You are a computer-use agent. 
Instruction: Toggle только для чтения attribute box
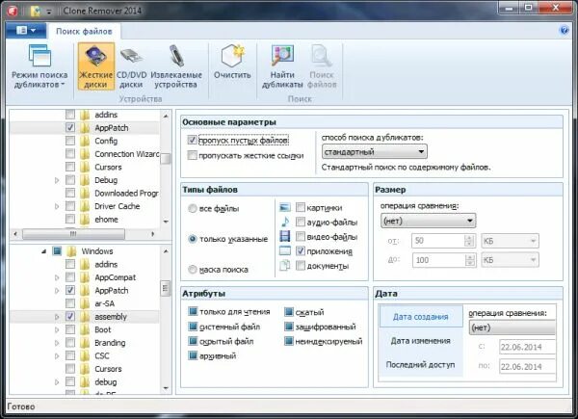[x=193, y=311]
